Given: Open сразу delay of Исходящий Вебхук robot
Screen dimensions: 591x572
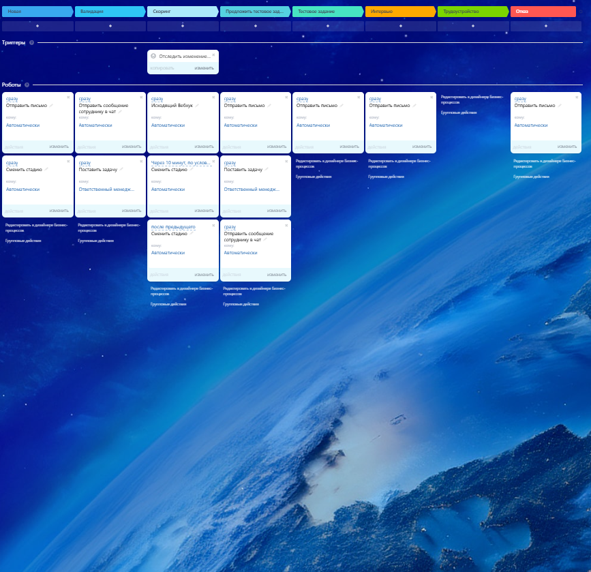Looking at the screenshot, I should pos(157,99).
